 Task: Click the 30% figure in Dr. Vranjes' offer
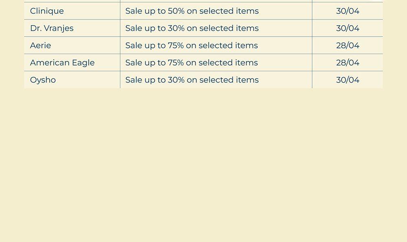176,28
